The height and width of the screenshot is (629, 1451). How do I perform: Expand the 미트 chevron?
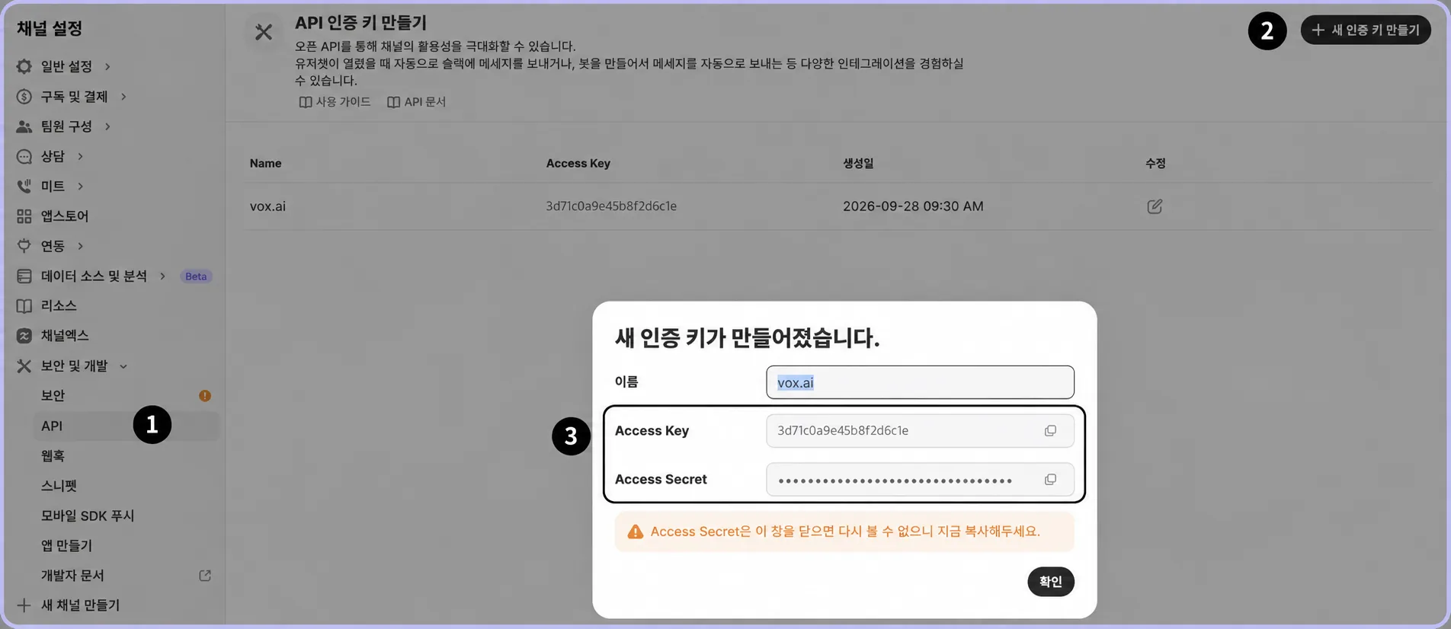(80, 186)
